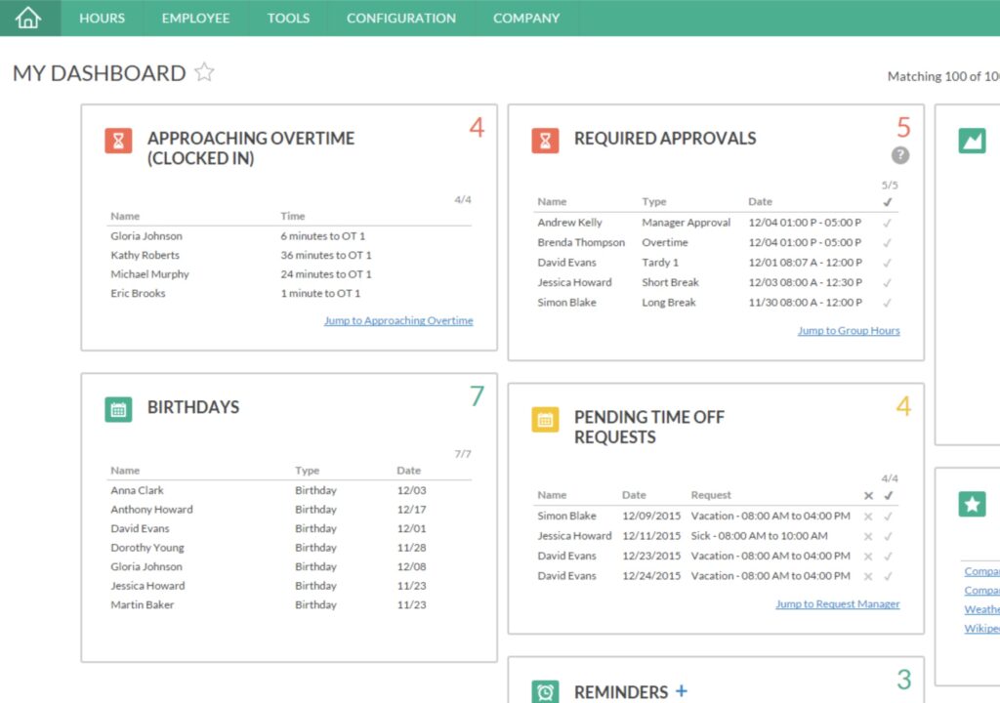Deny Simon Blake's 12/09/2015 vacation request

click(868, 517)
